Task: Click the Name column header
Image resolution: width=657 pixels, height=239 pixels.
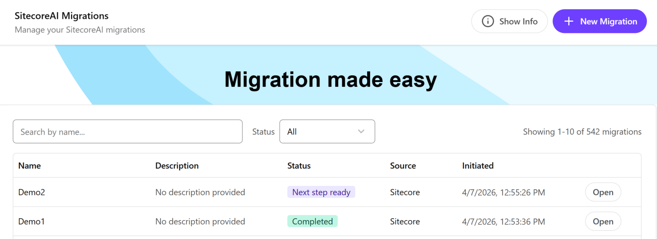Action: pyautogui.click(x=30, y=166)
